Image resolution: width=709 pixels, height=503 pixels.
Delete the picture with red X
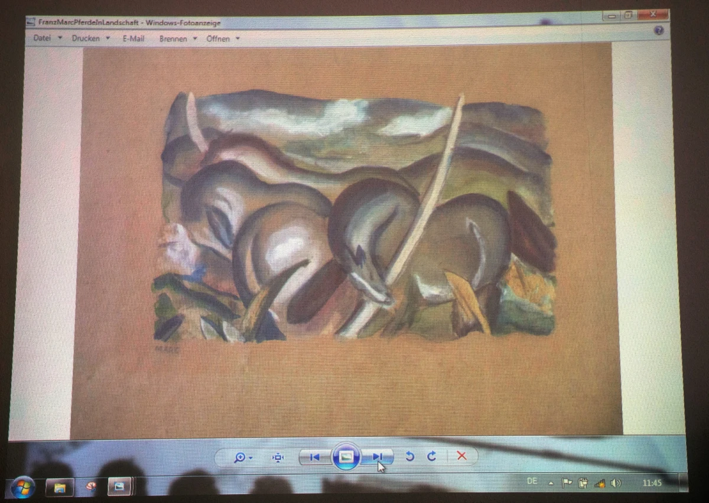click(462, 456)
